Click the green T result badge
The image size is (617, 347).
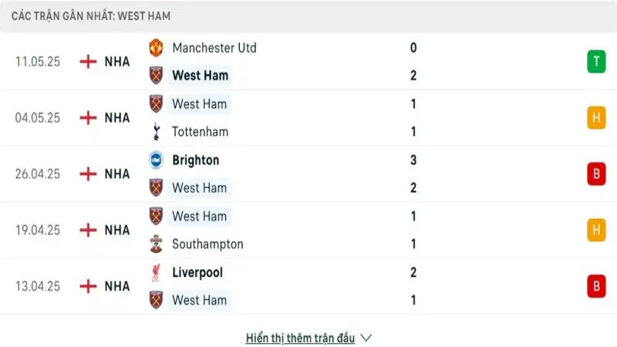coord(596,62)
